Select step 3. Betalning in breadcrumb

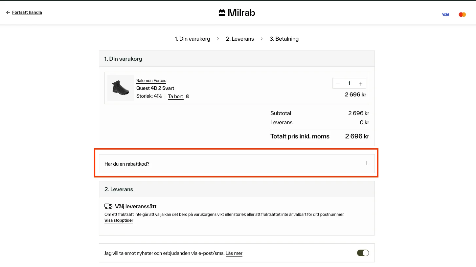click(x=284, y=39)
